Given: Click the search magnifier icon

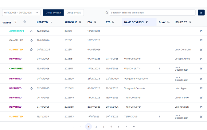Looking at the screenshot, I should click(x=107, y=13).
